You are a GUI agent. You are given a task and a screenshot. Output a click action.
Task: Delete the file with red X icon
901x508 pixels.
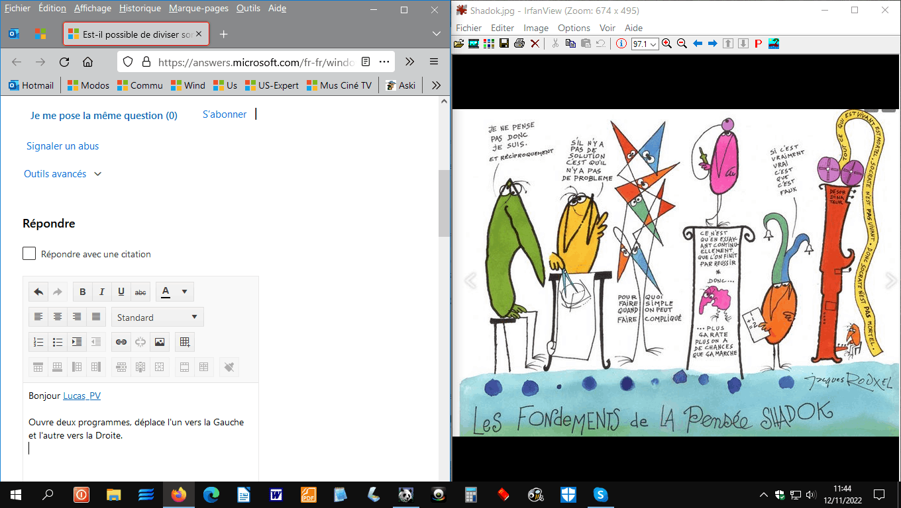(x=535, y=44)
